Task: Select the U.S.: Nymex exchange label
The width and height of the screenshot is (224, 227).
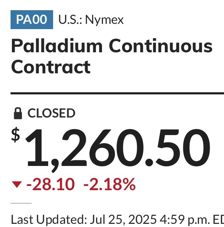Action: coord(91,20)
